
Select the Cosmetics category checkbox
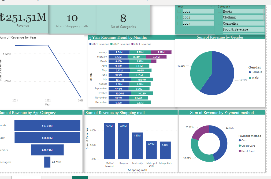pyautogui.click(x=220, y=24)
